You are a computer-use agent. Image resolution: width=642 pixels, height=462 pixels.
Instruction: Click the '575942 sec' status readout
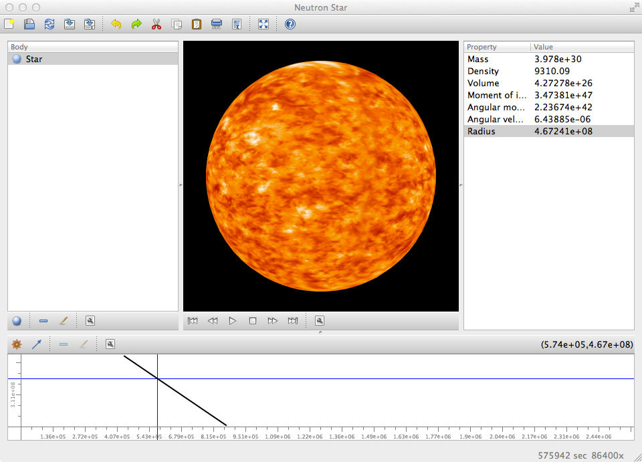coord(562,455)
